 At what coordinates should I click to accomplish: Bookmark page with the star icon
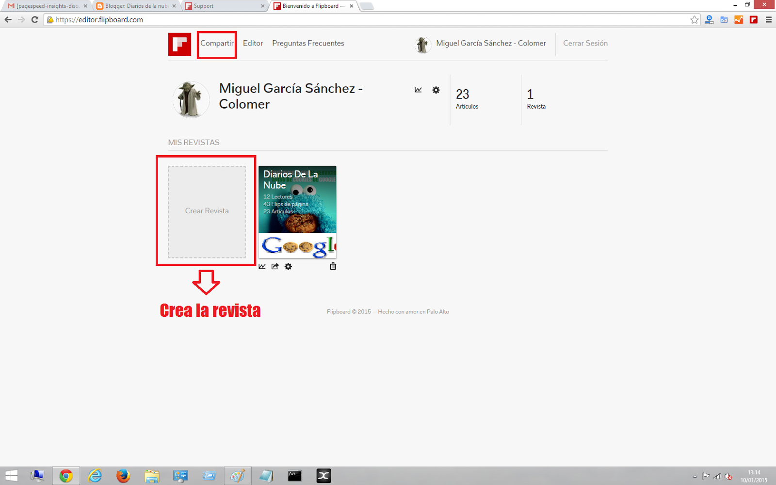coord(695,20)
